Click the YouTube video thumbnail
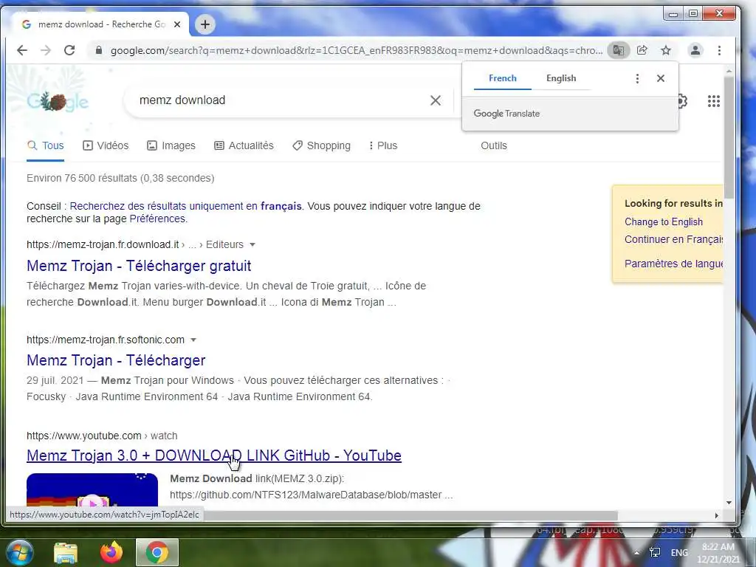This screenshot has height=567, width=756. [x=92, y=489]
